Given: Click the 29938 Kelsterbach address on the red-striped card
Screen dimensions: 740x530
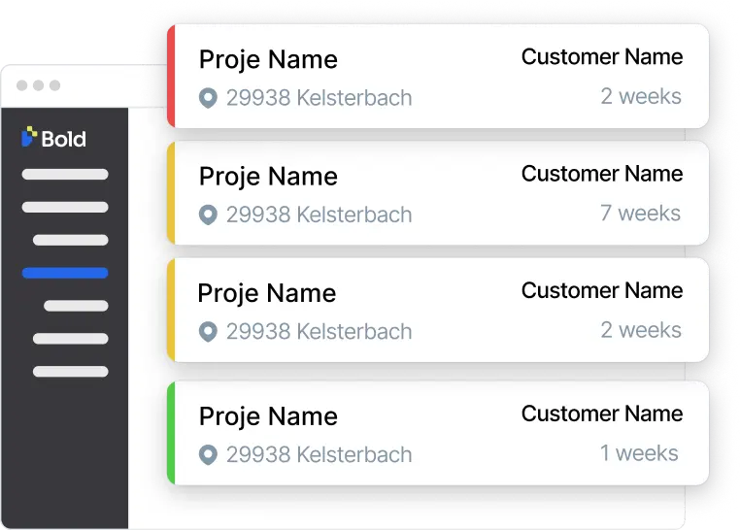Looking at the screenshot, I should pyautogui.click(x=319, y=98).
